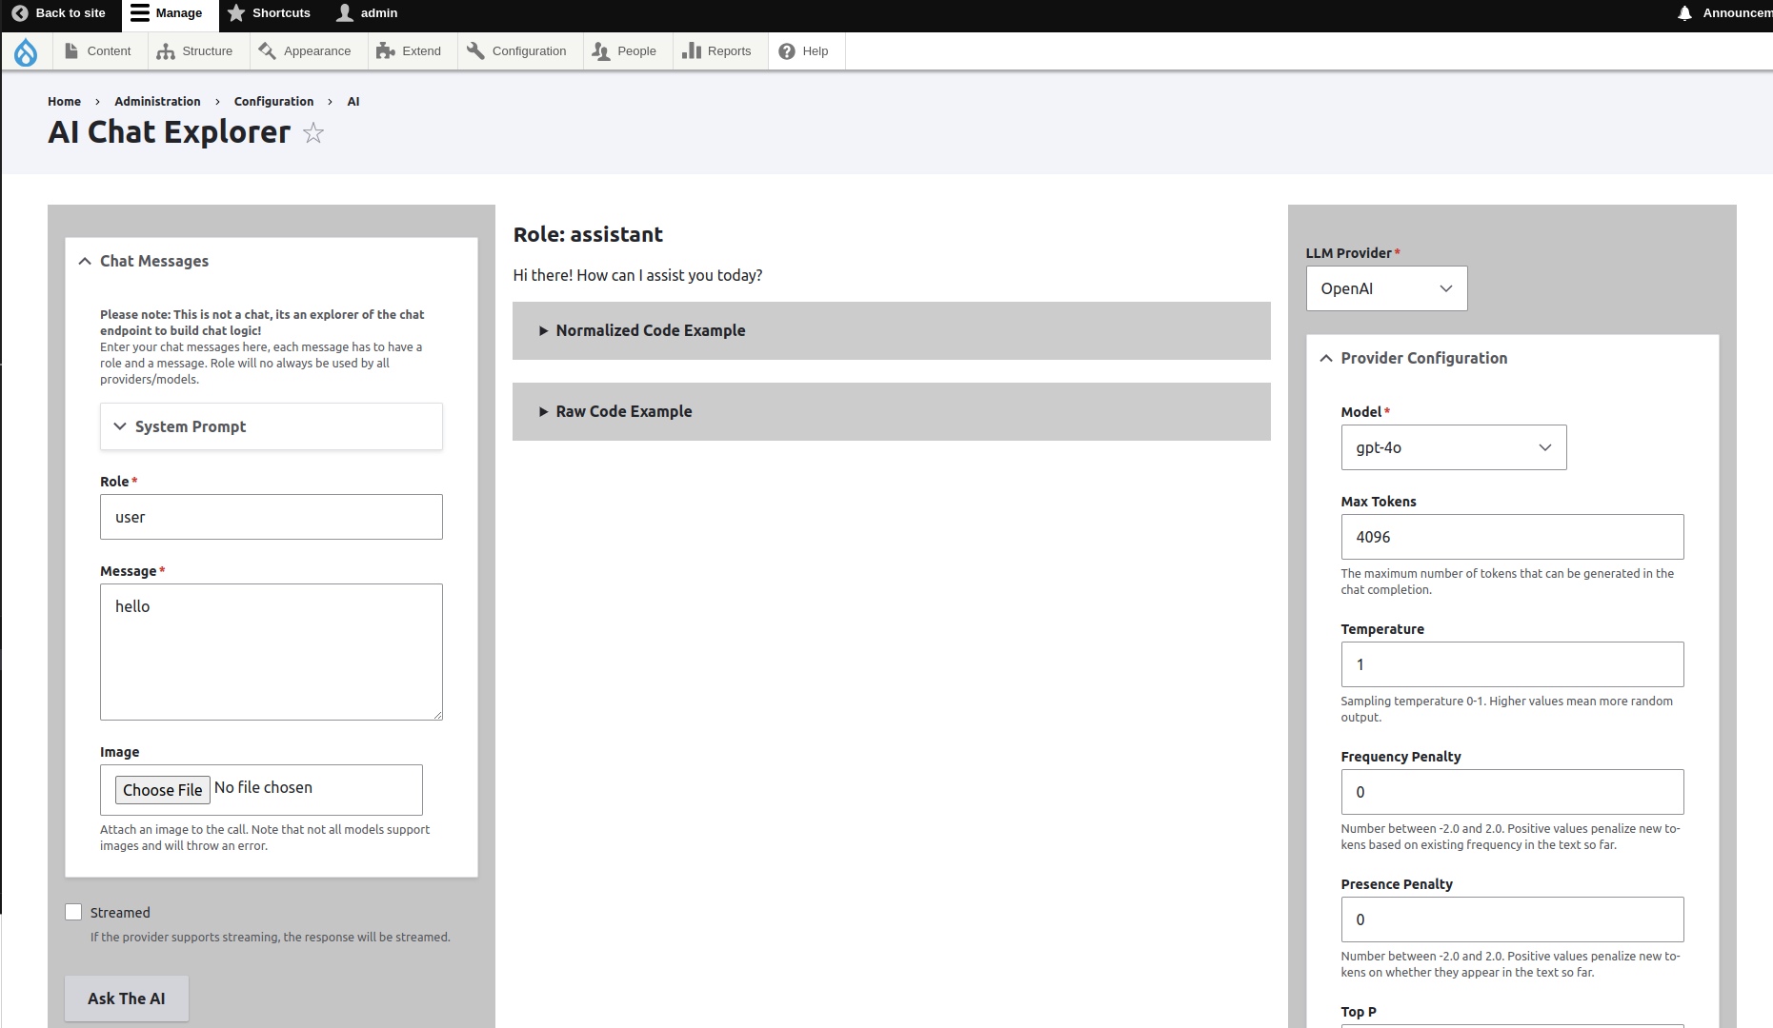The height and width of the screenshot is (1028, 1773).
Task: Star AI Chat Explorer as a shortcut
Action: click(313, 133)
